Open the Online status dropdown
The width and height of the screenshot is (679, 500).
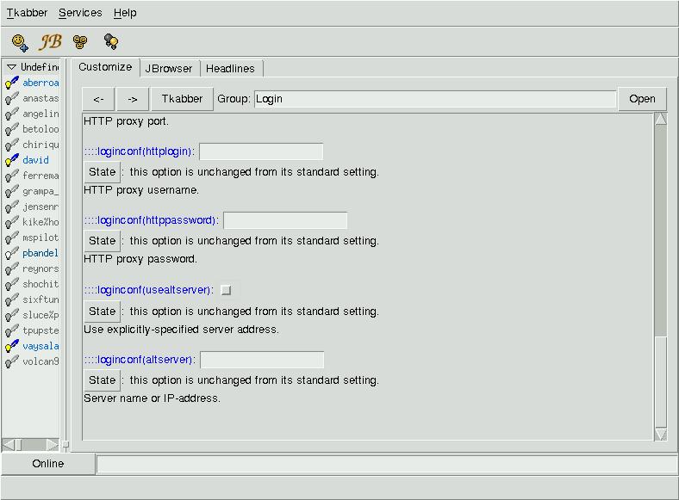pos(47,464)
